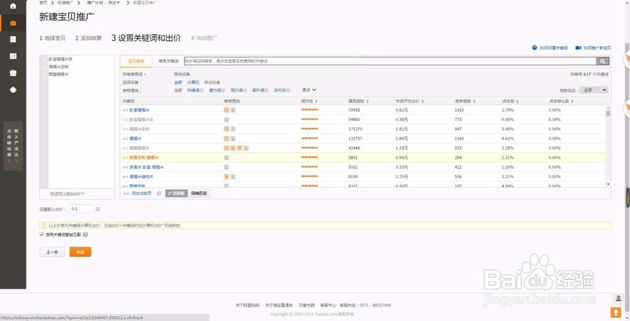
Task: Select the 广泛匹配 match mode
Action: 176,194
